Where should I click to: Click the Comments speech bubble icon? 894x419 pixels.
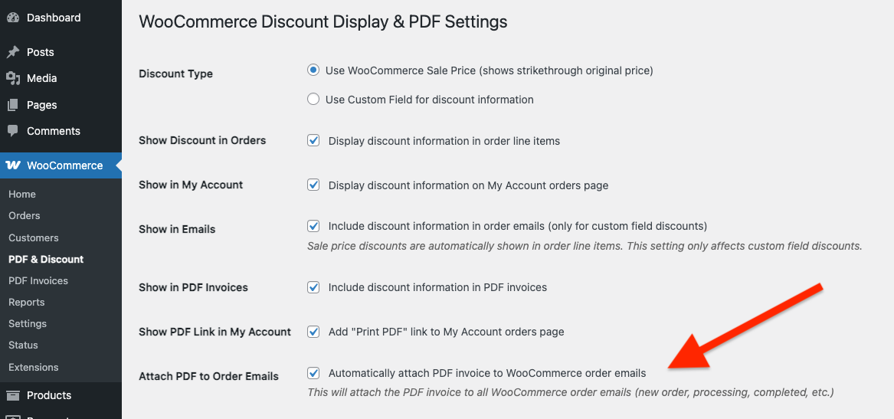click(x=13, y=131)
